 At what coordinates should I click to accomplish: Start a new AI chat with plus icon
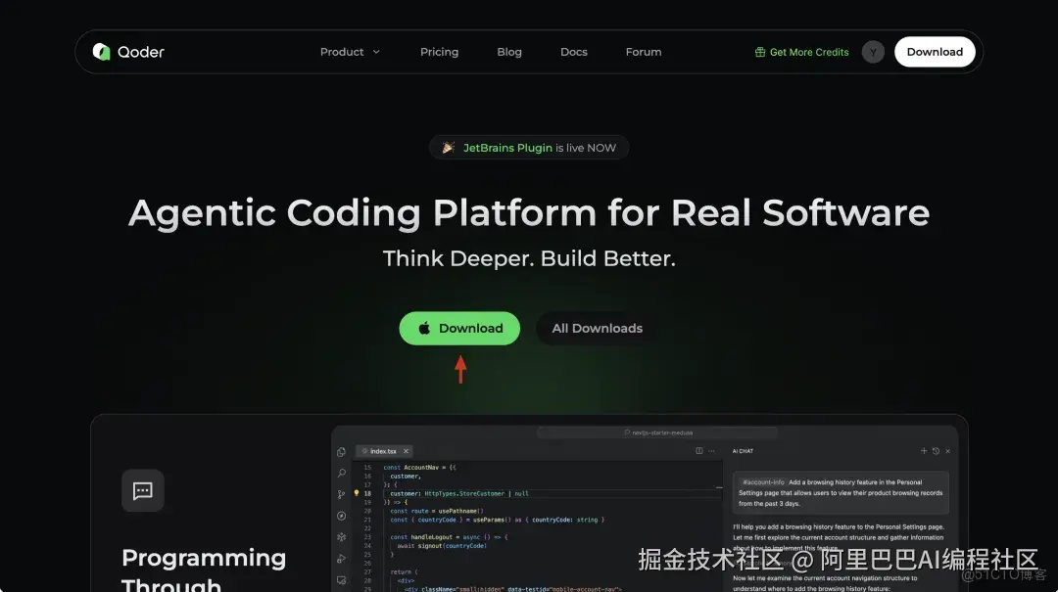tap(924, 451)
